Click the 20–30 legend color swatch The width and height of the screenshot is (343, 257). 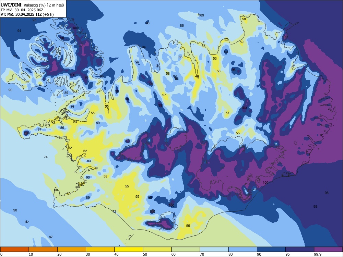72,249
